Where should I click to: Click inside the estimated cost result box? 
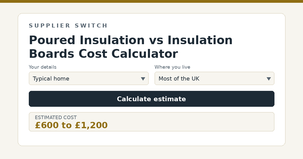[151, 122]
